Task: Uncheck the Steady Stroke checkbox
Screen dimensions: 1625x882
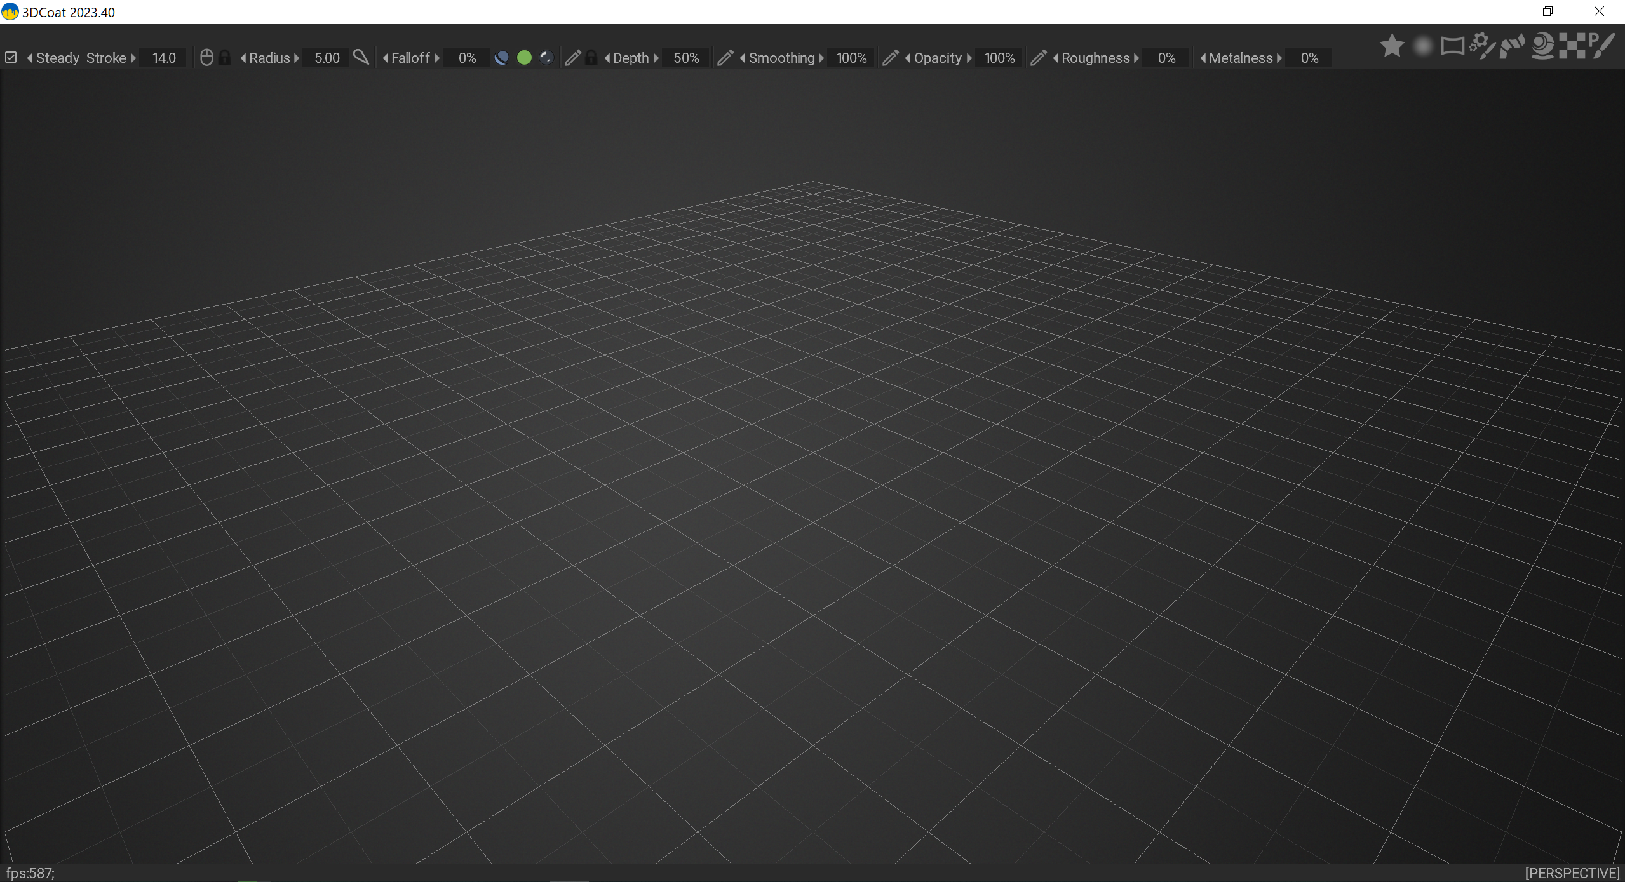Action: tap(11, 58)
